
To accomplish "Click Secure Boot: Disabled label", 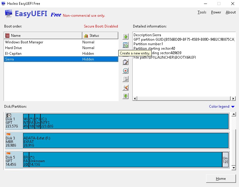I will point(101,26).
